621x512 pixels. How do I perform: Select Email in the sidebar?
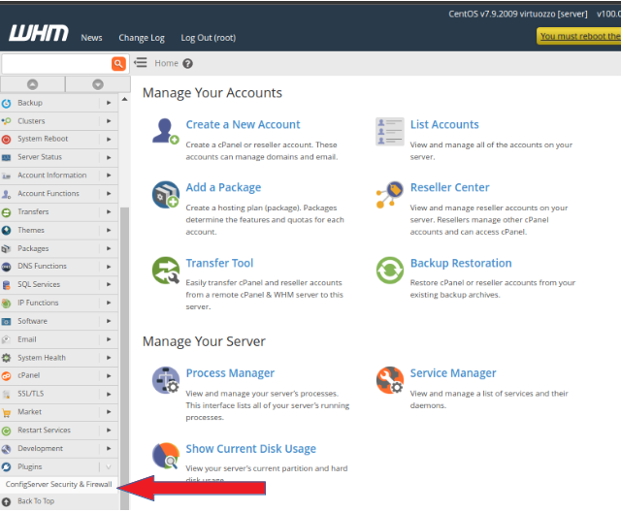coord(27,339)
